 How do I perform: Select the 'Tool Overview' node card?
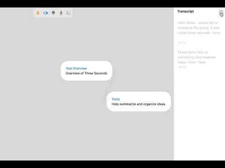click(x=86, y=71)
